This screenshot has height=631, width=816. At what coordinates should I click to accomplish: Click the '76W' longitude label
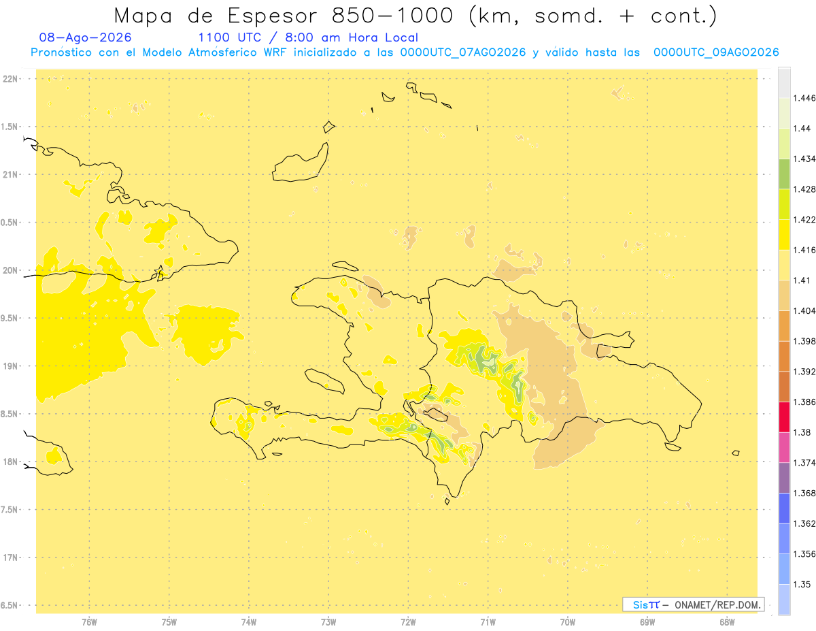pos(89,622)
